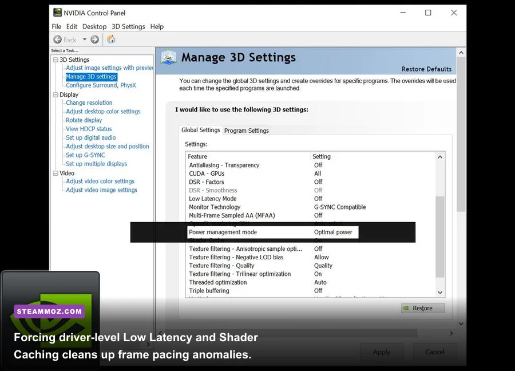Image resolution: width=515 pixels, height=371 pixels.
Task: Click the Restore Defaults link
Action: [426, 69]
